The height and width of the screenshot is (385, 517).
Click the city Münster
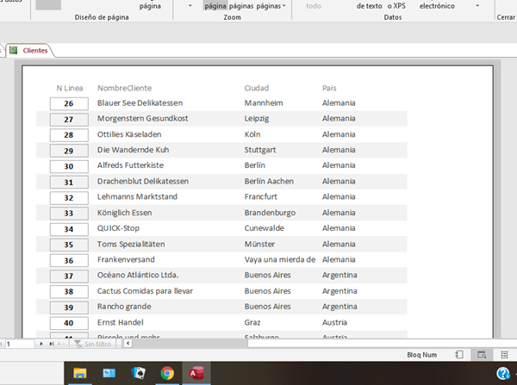pos(259,244)
